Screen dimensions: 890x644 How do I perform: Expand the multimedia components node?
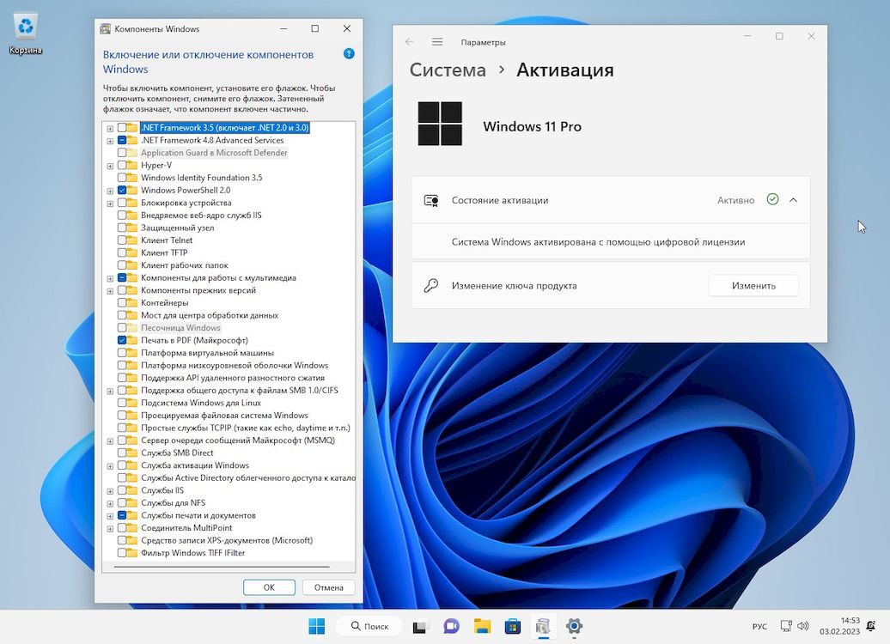pos(110,278)
